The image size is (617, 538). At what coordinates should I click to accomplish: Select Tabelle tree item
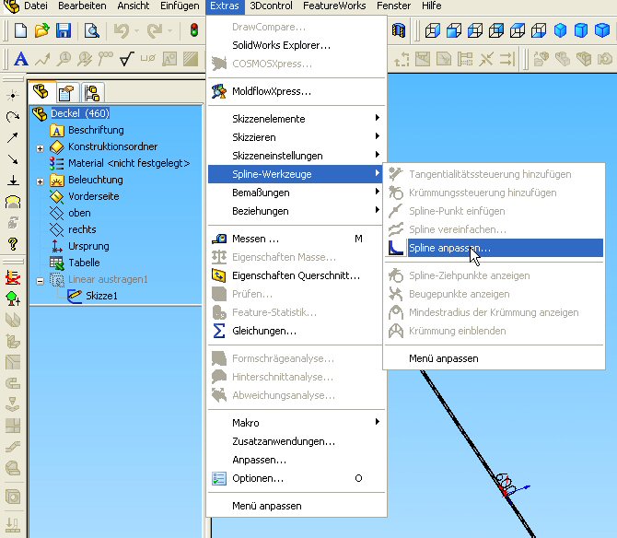pos(84,263)
